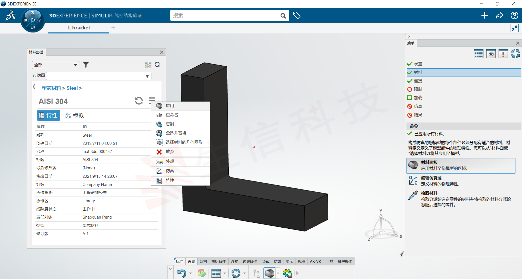
Task: Click the plus Add icon in top bar
Action: (484, 16)
